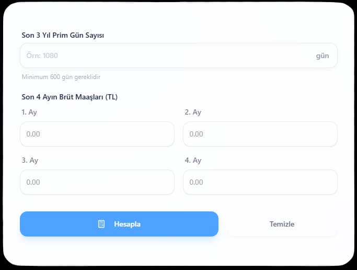Viewport: 357px width, 270px height.
Task: Click the '2. Ay' label
Action: pyautogui.click(x=193, y=112)
